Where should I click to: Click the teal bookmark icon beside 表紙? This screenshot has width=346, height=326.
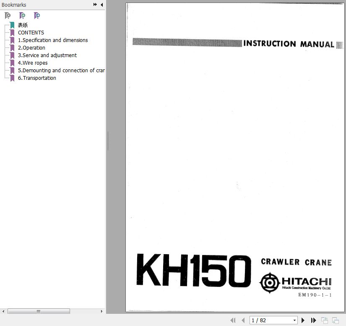(12, 25)
